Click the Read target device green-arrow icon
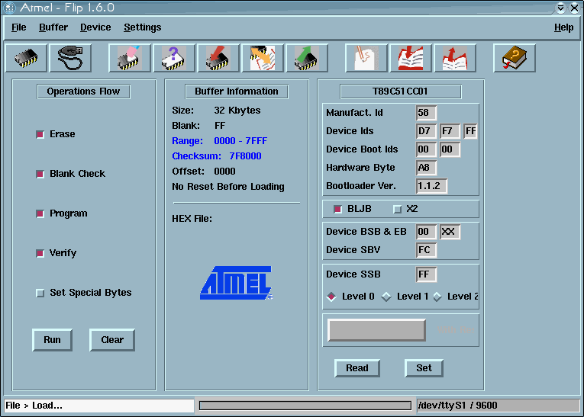 (x=307, y=58)
